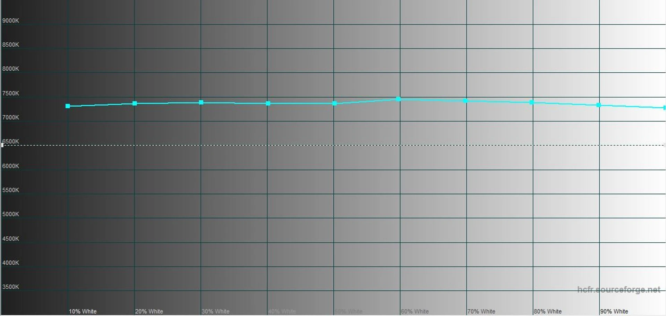Click the 5000K label on vertical axis
Viewport: 666px width, 316px height.
(x=11, y=214)
